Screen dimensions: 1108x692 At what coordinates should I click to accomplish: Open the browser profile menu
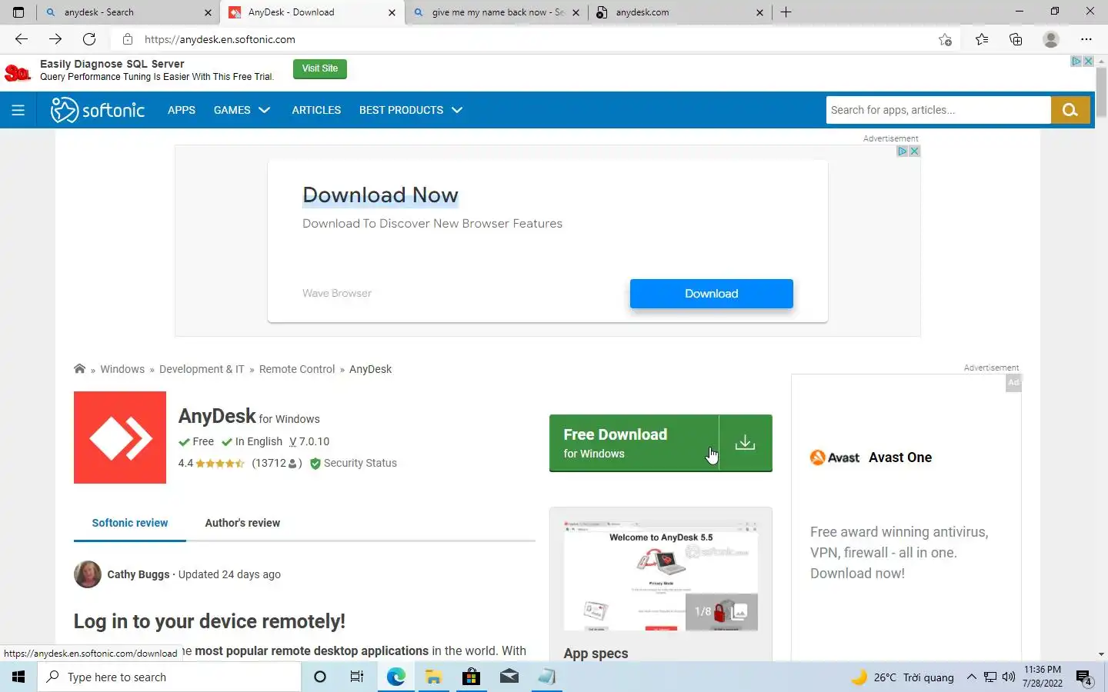pyautogui.click(x=1051, y=39)
